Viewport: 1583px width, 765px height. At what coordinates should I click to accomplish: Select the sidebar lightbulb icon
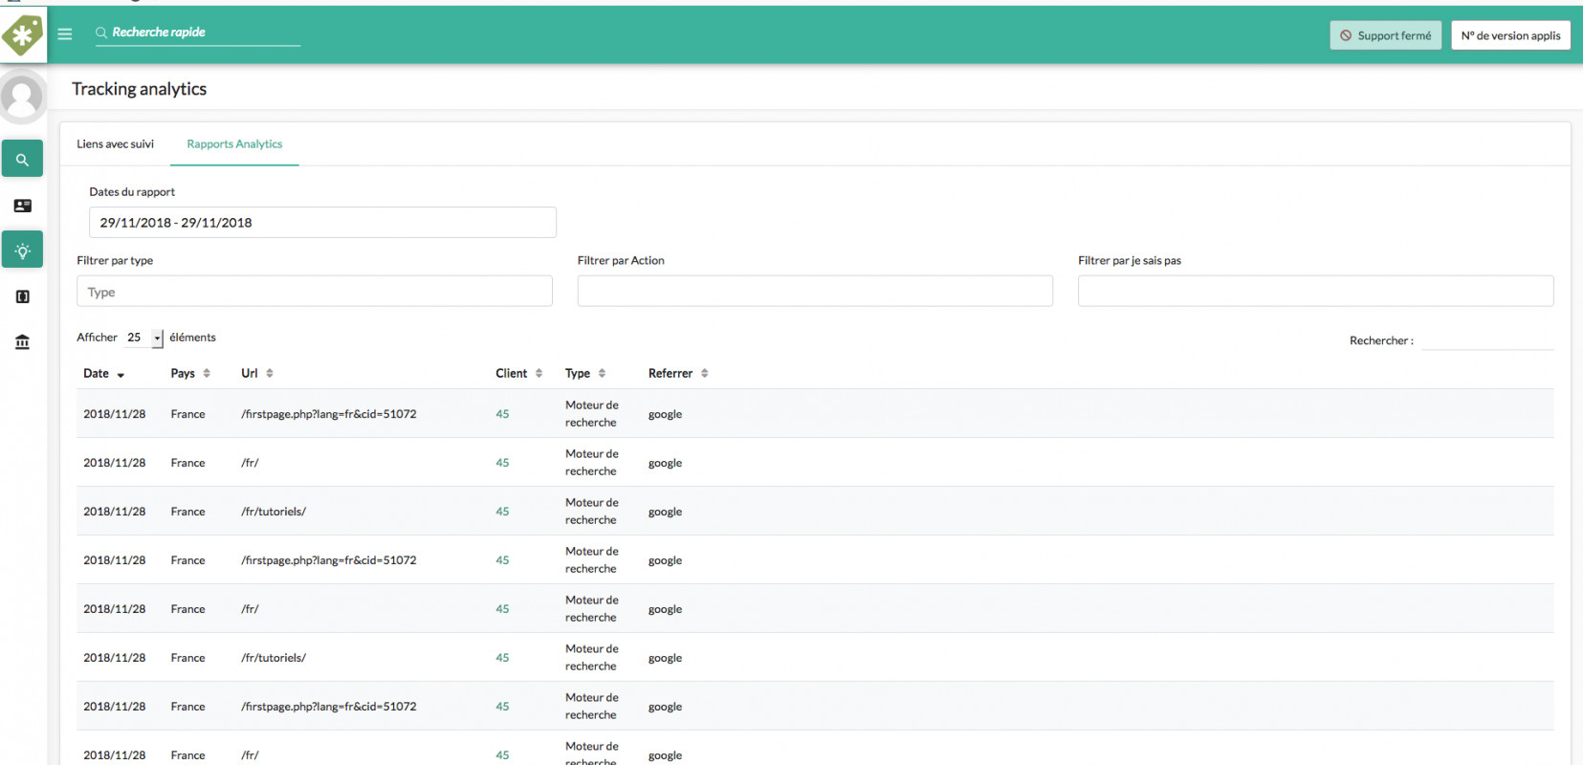pos(22,250)
